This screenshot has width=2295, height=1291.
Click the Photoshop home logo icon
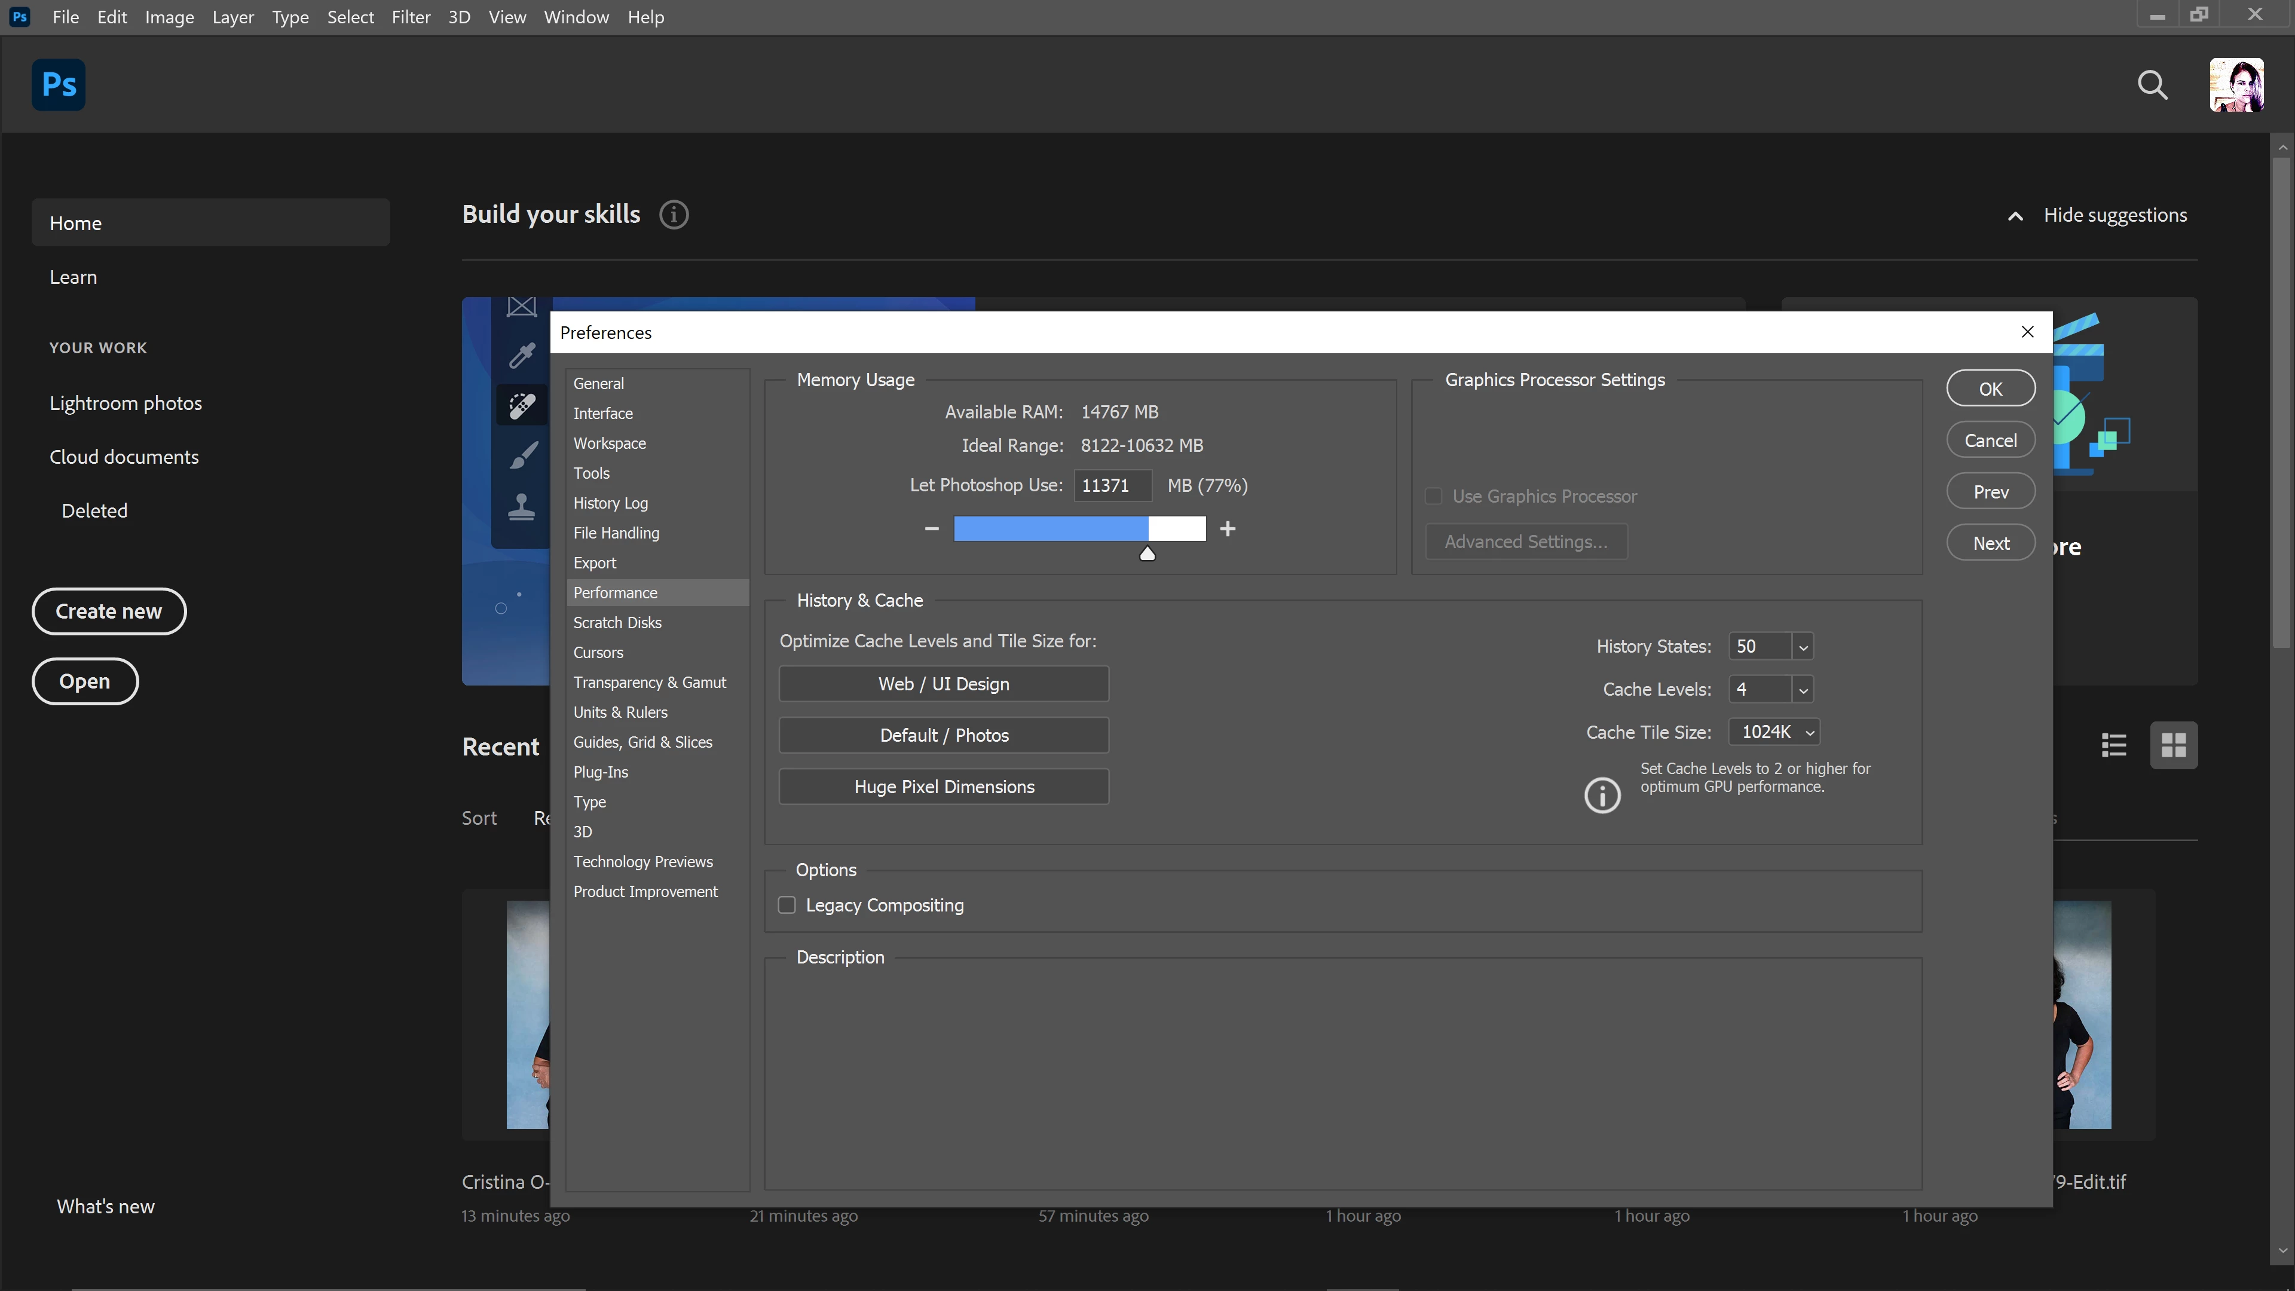coord(59,85)
